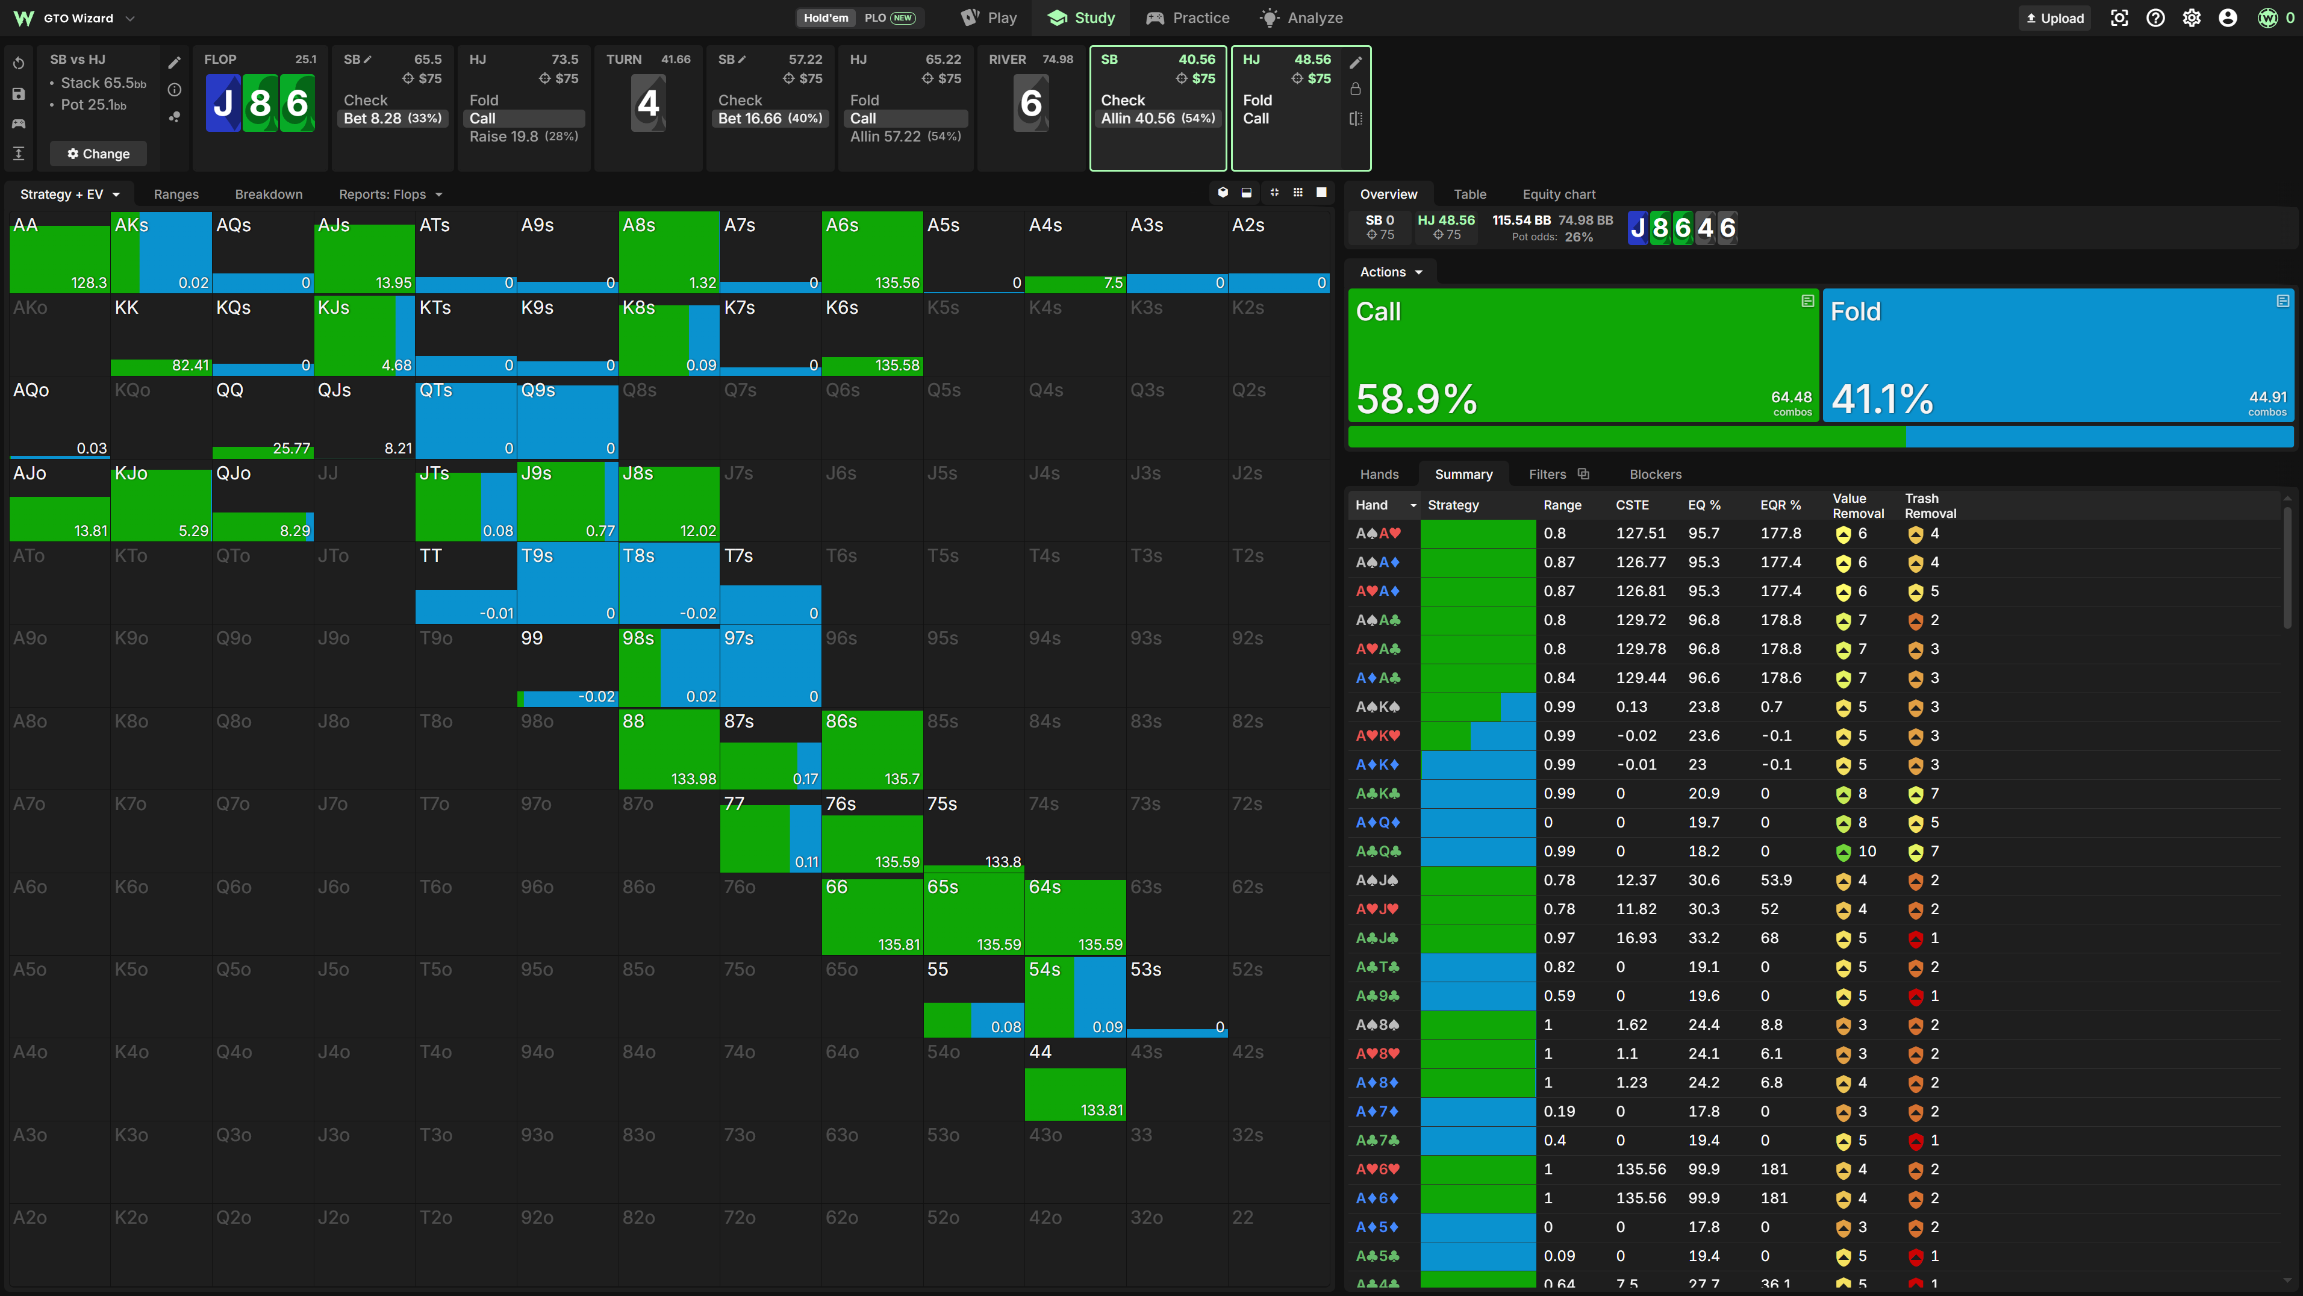Open the Actions dropdown in overview panel
This screenshot has width=2303, height=1296.
(x=1390, y=272)
